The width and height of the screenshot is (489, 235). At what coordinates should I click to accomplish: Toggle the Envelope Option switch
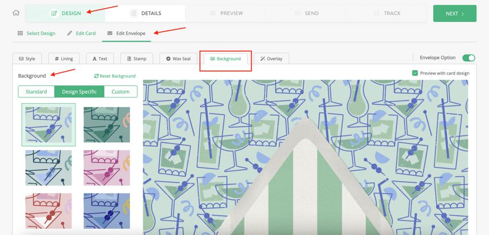click(468, 58)
